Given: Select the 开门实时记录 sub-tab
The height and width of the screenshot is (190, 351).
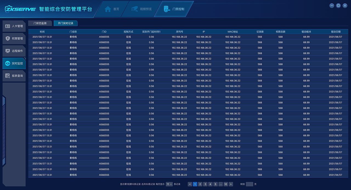Looking at the screenshot, I should coord(66,23).
